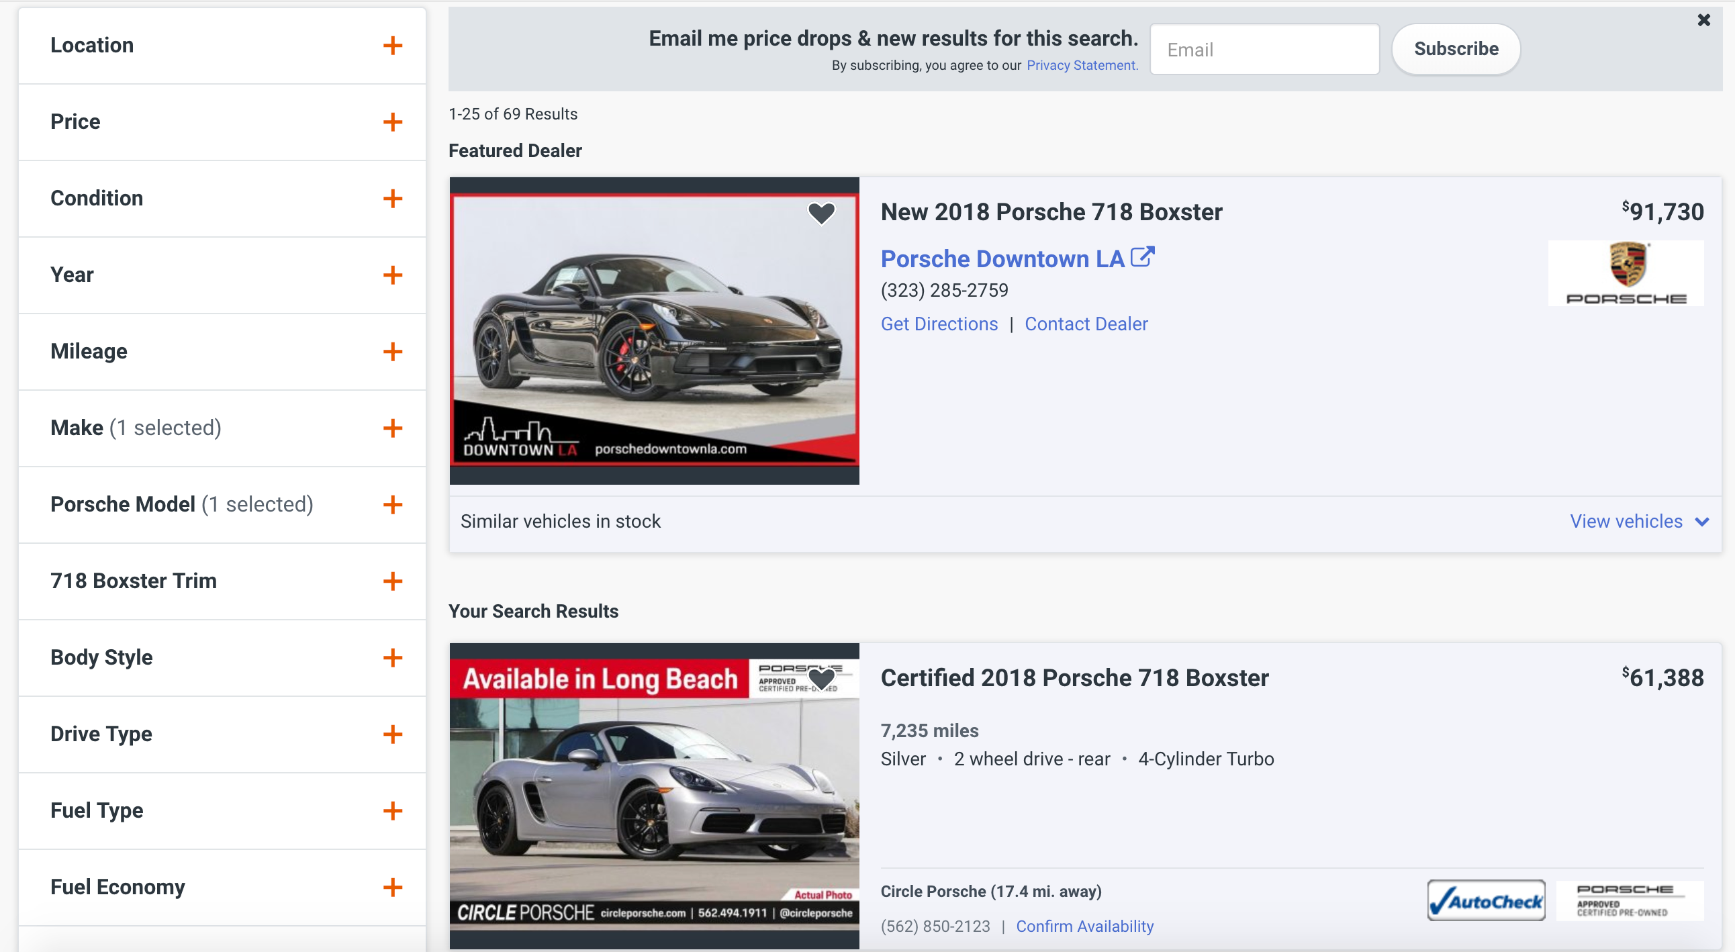Viewport: 1735px width, 952px height.
Task: Click the Porsche Approved Certified Pre-Owned badge
Action: (1630, 900)
